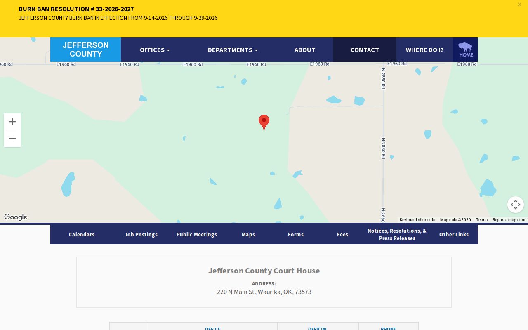This screenshot has height=330, width=528.
Task: Open map Keyboard shortcuts
Action: pyautogui.click(x=417, y=220)
